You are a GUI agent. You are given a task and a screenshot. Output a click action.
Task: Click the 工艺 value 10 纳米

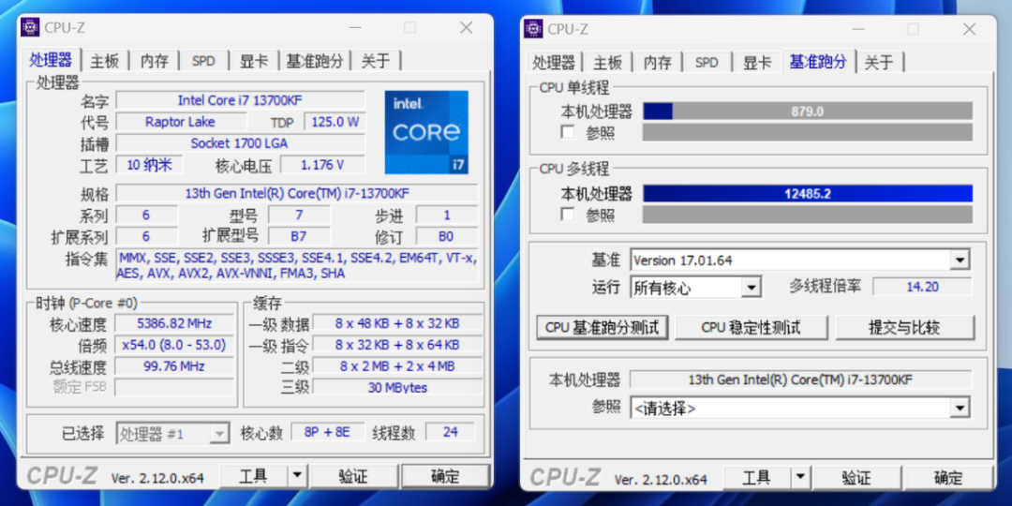(x=149, y=165)
